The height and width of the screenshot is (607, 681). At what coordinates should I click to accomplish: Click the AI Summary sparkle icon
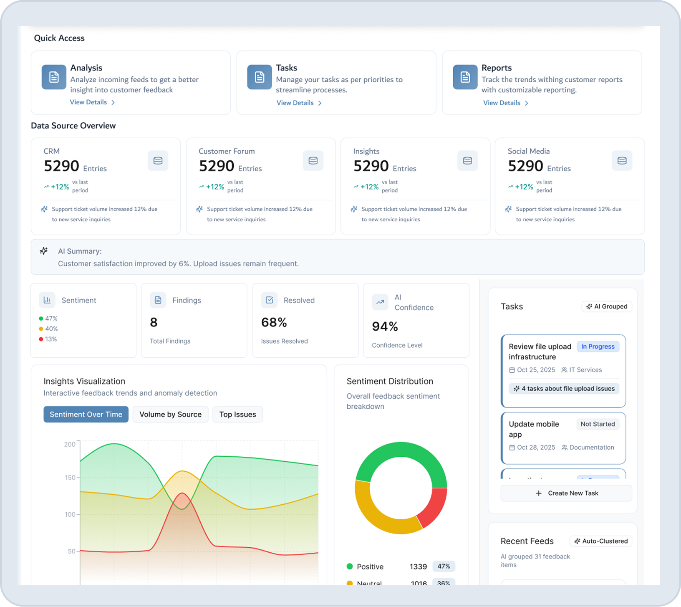click(44, 251)
